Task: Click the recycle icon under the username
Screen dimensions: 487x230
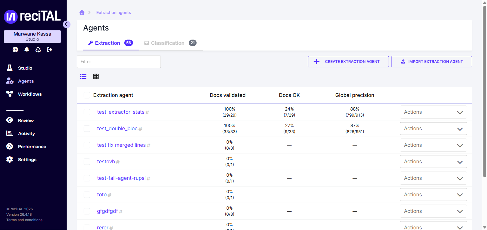Action: [38, 50]
